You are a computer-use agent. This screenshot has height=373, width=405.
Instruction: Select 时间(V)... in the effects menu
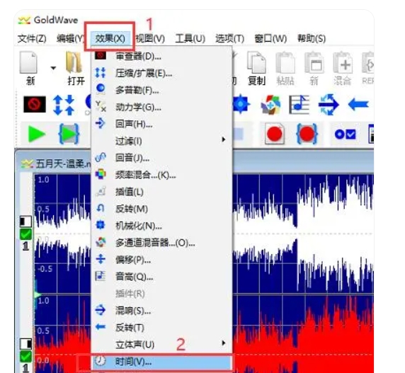point(162,362)
